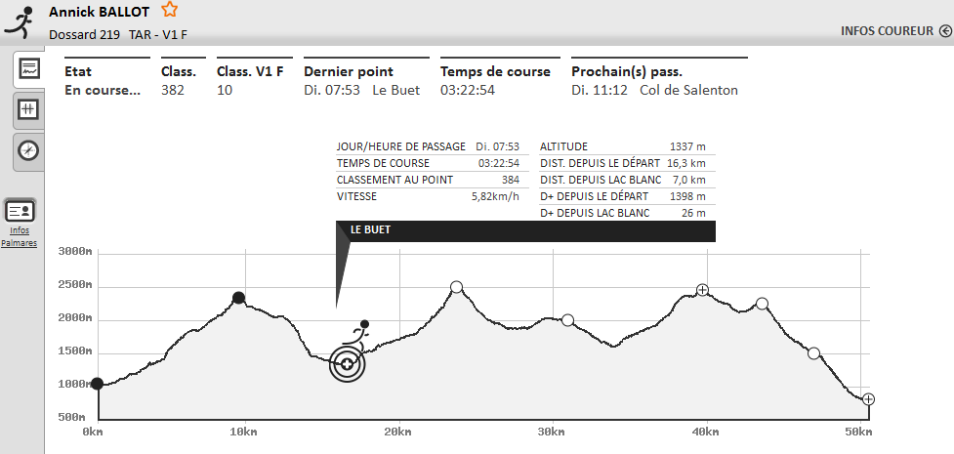This screenshot has height=454, width=954.
Task: Click the Le Buet target checkpoint marker
Action: click(x=347, y=364)
